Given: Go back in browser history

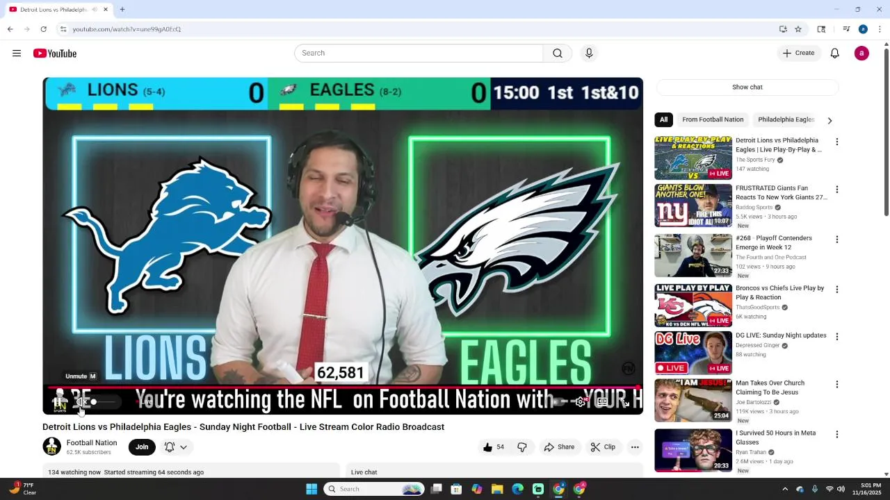Looking at the screenshot, I should click(10, 29).
